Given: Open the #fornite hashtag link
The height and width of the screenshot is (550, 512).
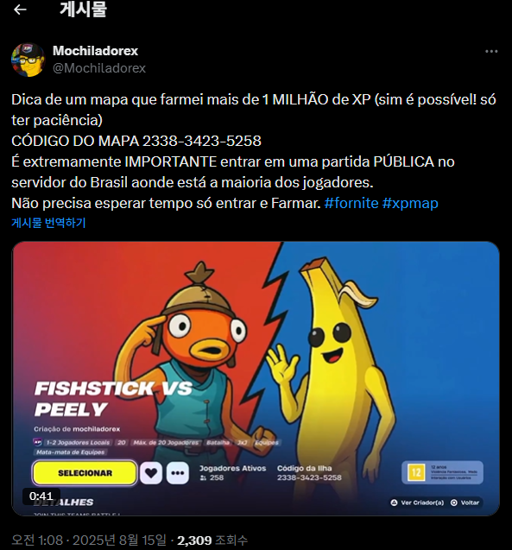Looking at the screenshot, I should click(351, 203).
